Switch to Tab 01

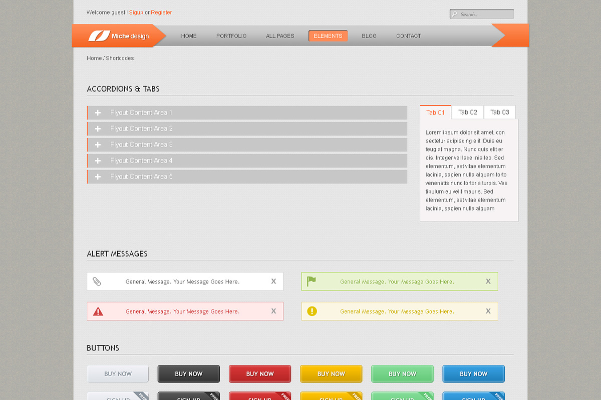(x=435, y=112)
